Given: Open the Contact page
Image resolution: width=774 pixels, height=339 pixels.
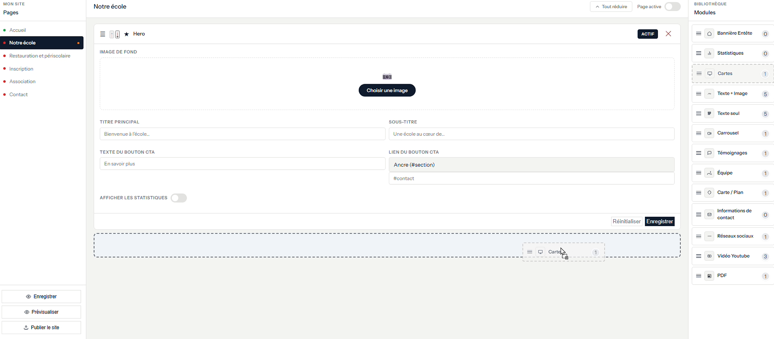Looking at the screenshot, I should click(x=18, y=95).
